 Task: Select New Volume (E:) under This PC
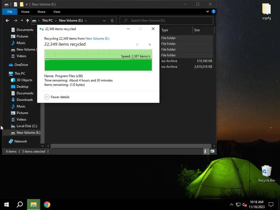click(28, 133)
